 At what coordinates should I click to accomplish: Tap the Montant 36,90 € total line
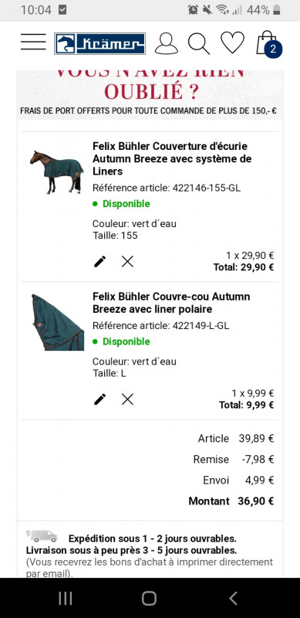coord(231,501)
